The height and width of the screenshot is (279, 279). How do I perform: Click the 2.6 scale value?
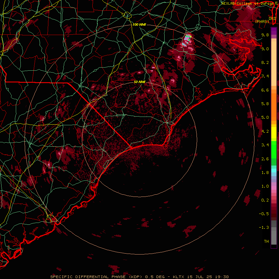265,159
